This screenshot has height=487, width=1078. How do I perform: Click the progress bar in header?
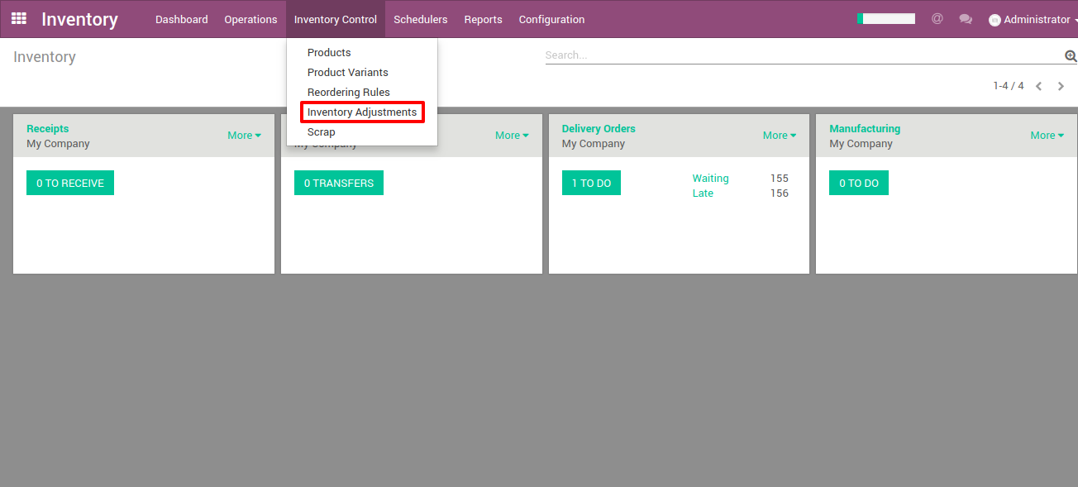tap(886, 18)
